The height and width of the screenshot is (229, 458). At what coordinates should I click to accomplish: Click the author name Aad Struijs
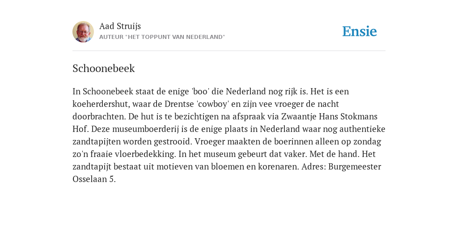tap(120, 26)
